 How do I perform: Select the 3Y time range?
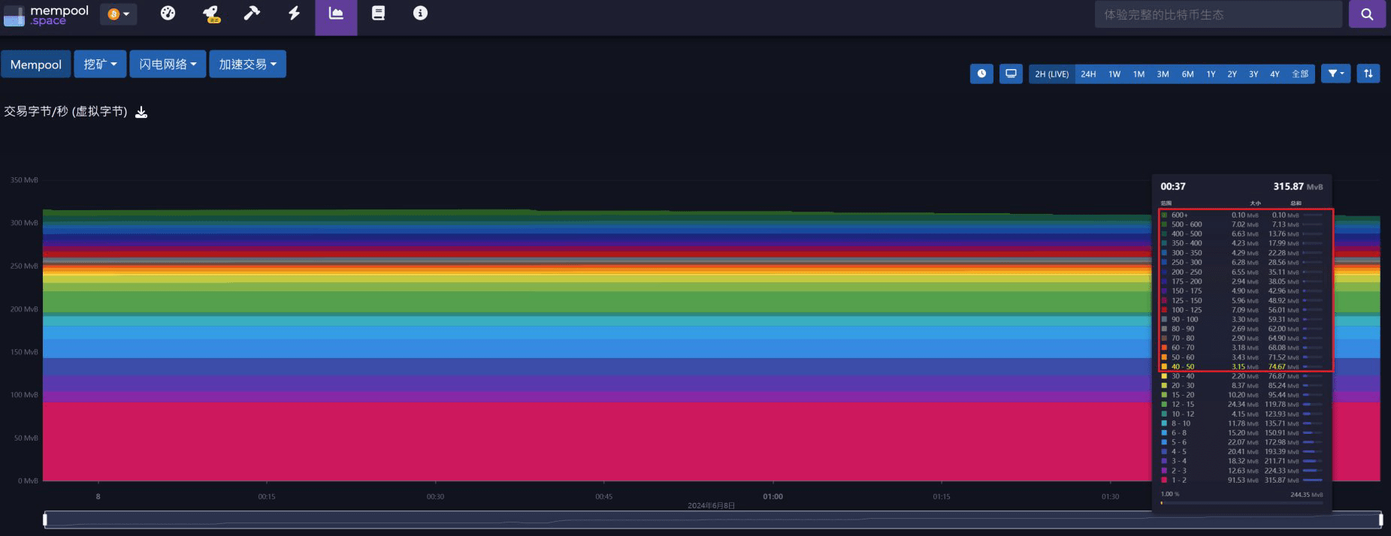pos(1253,74)
